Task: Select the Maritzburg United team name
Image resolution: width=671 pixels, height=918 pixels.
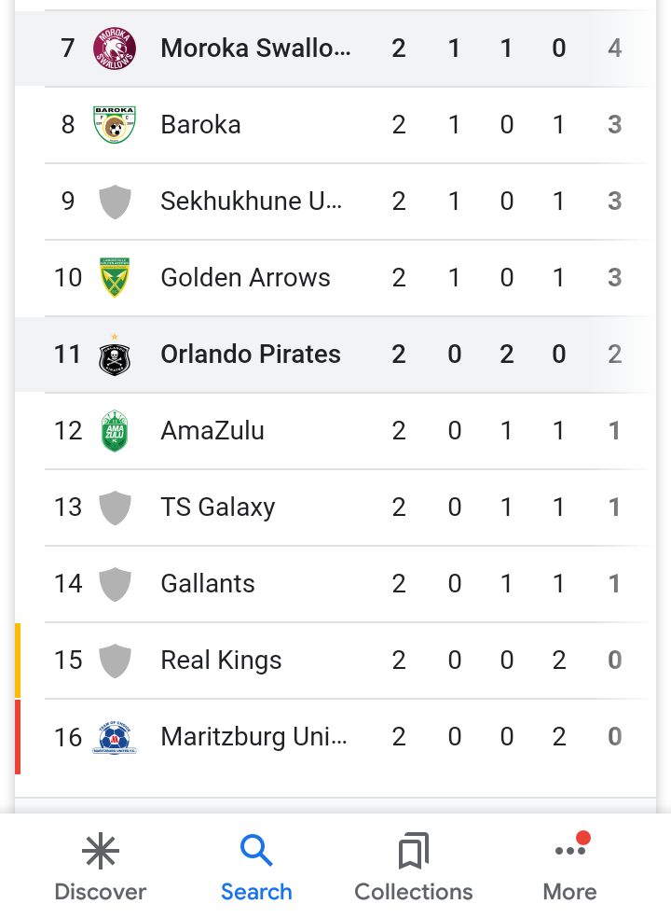Action: click(254, 737)
